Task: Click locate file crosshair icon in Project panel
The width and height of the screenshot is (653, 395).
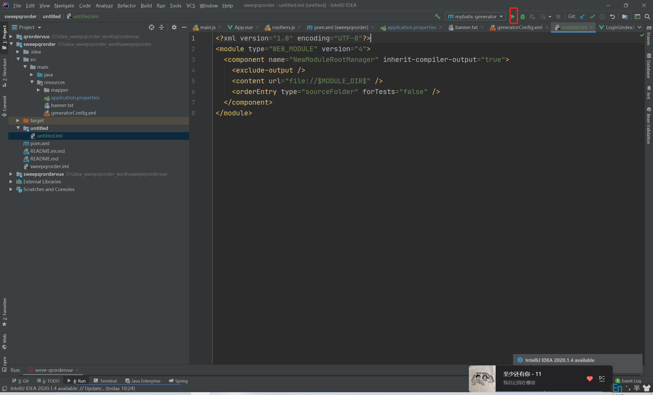Action: pyautogui.click(x=151, y=27)
